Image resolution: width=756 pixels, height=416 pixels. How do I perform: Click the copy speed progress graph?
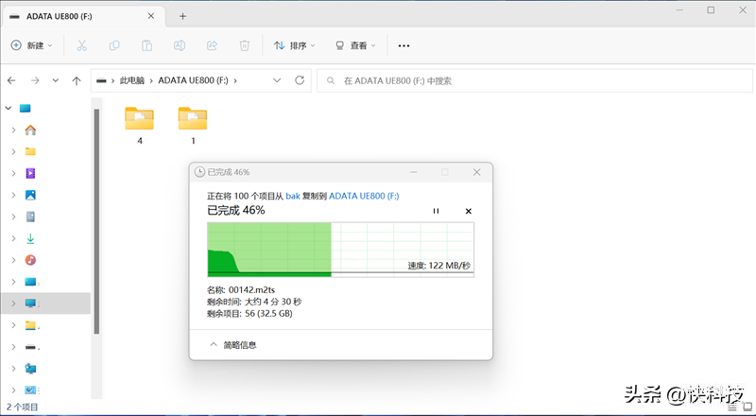point(340,250)
